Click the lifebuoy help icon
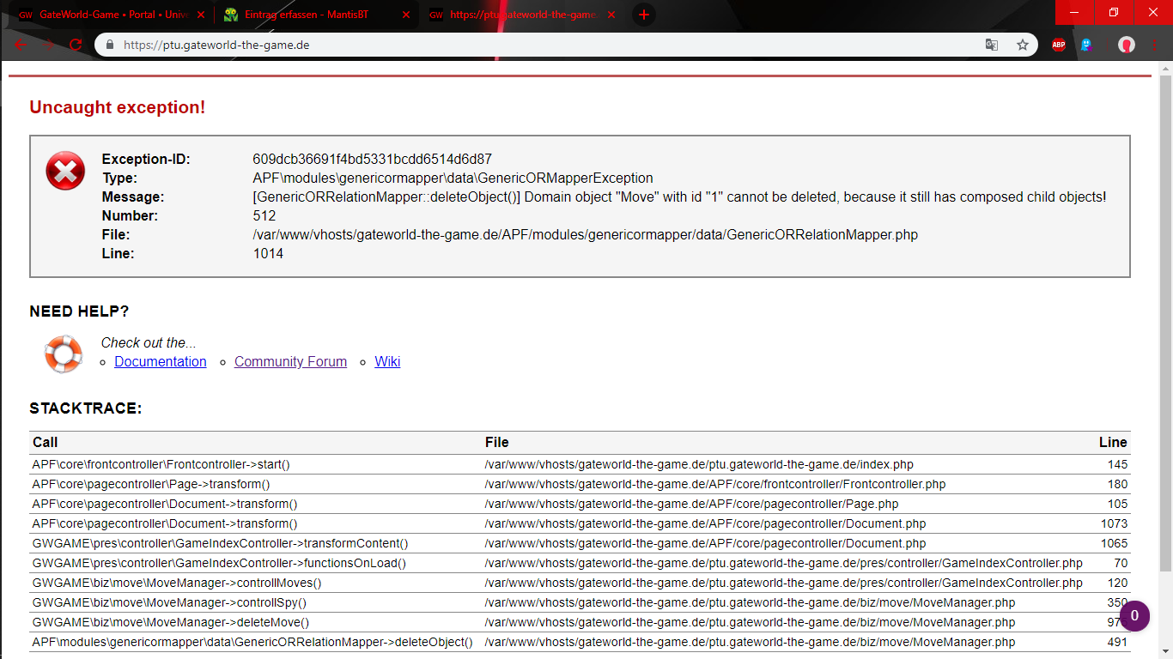Image resolution: width=1173 pixels, height=659 pixels. point(64,354)
